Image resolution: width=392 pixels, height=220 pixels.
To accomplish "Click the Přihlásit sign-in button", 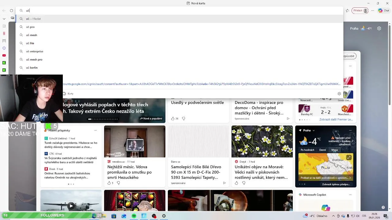I will coord(360,10).
